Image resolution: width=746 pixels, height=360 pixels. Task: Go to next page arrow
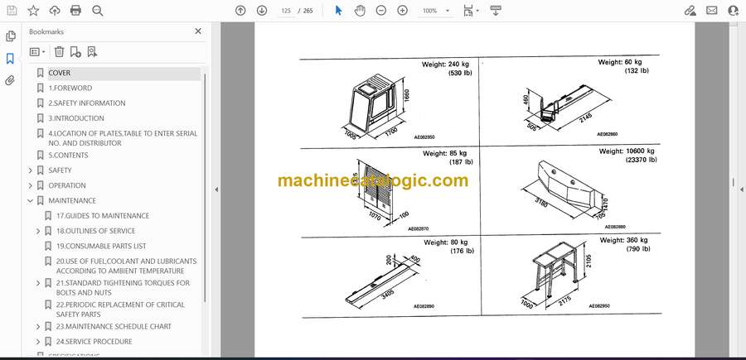pyautogui.click(x=262, y=11)
